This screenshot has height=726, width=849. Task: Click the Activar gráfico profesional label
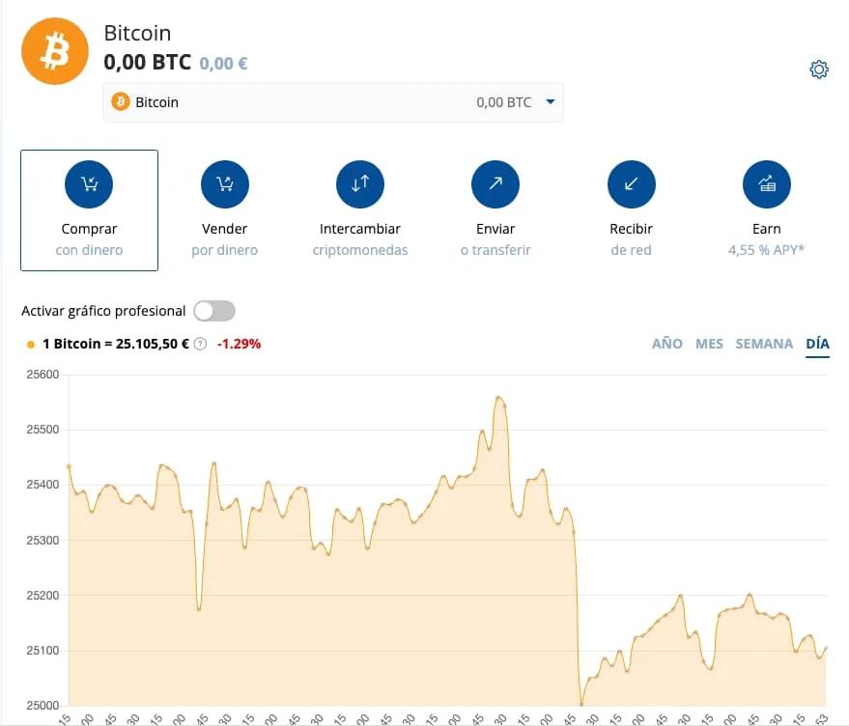[103, 311]
